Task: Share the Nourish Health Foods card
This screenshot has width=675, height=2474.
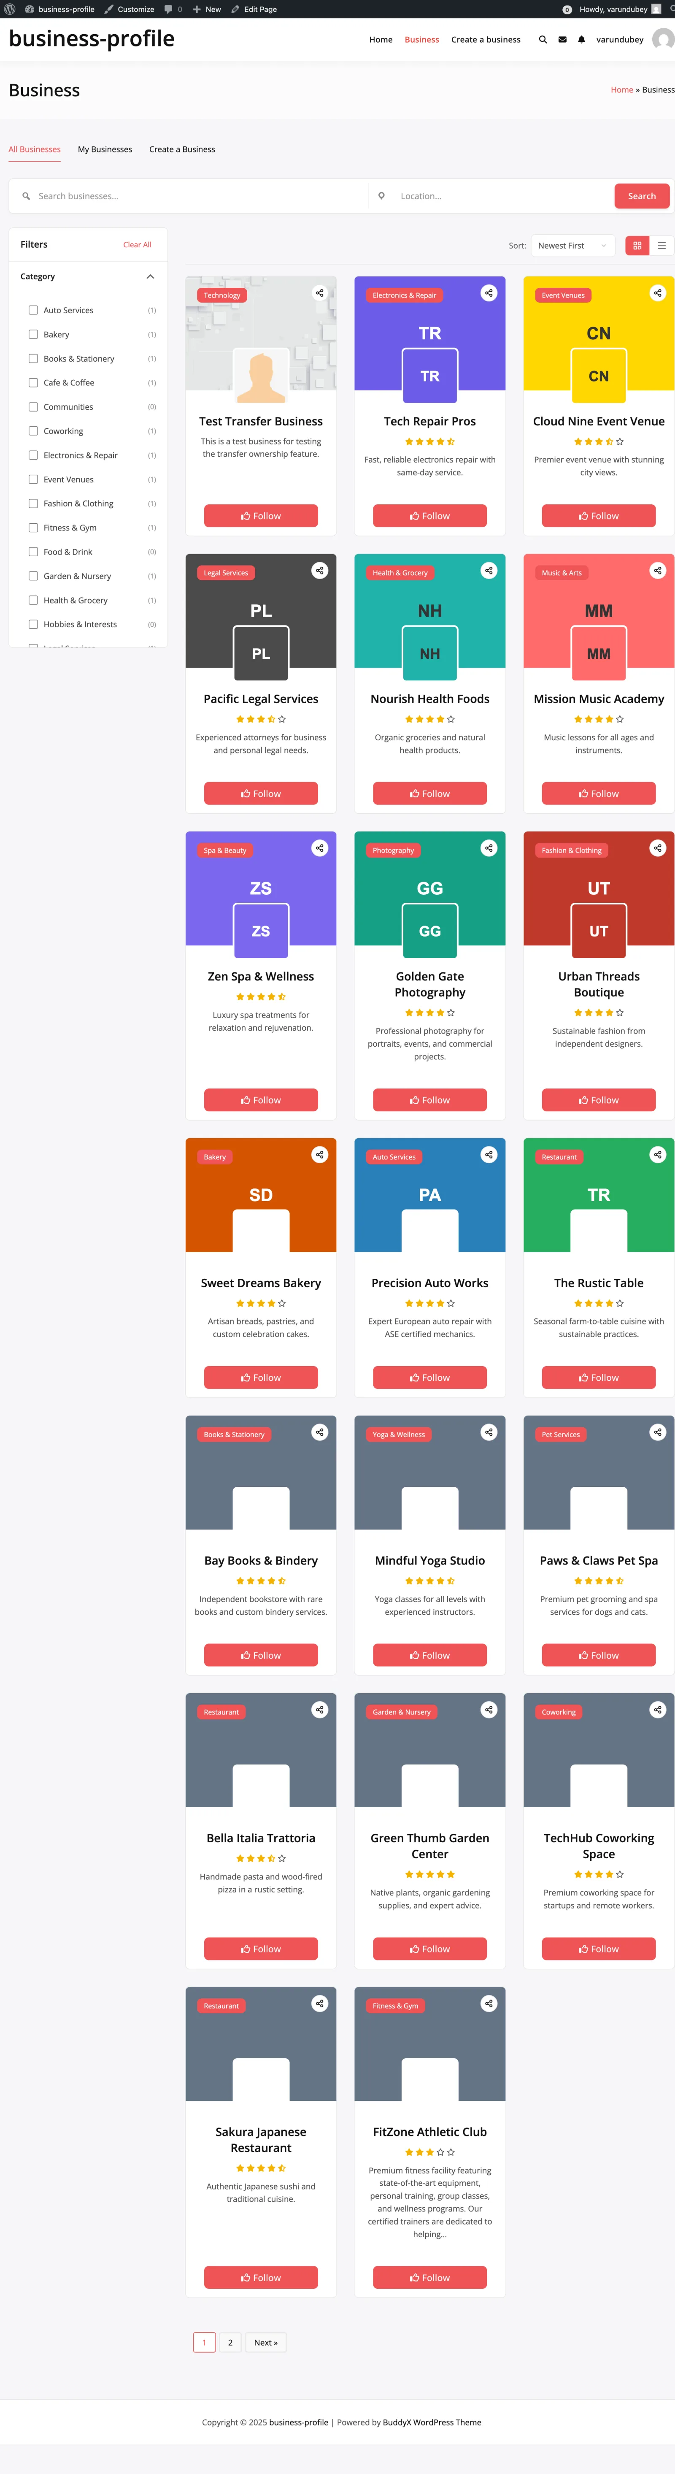Action: coord(489,571)
